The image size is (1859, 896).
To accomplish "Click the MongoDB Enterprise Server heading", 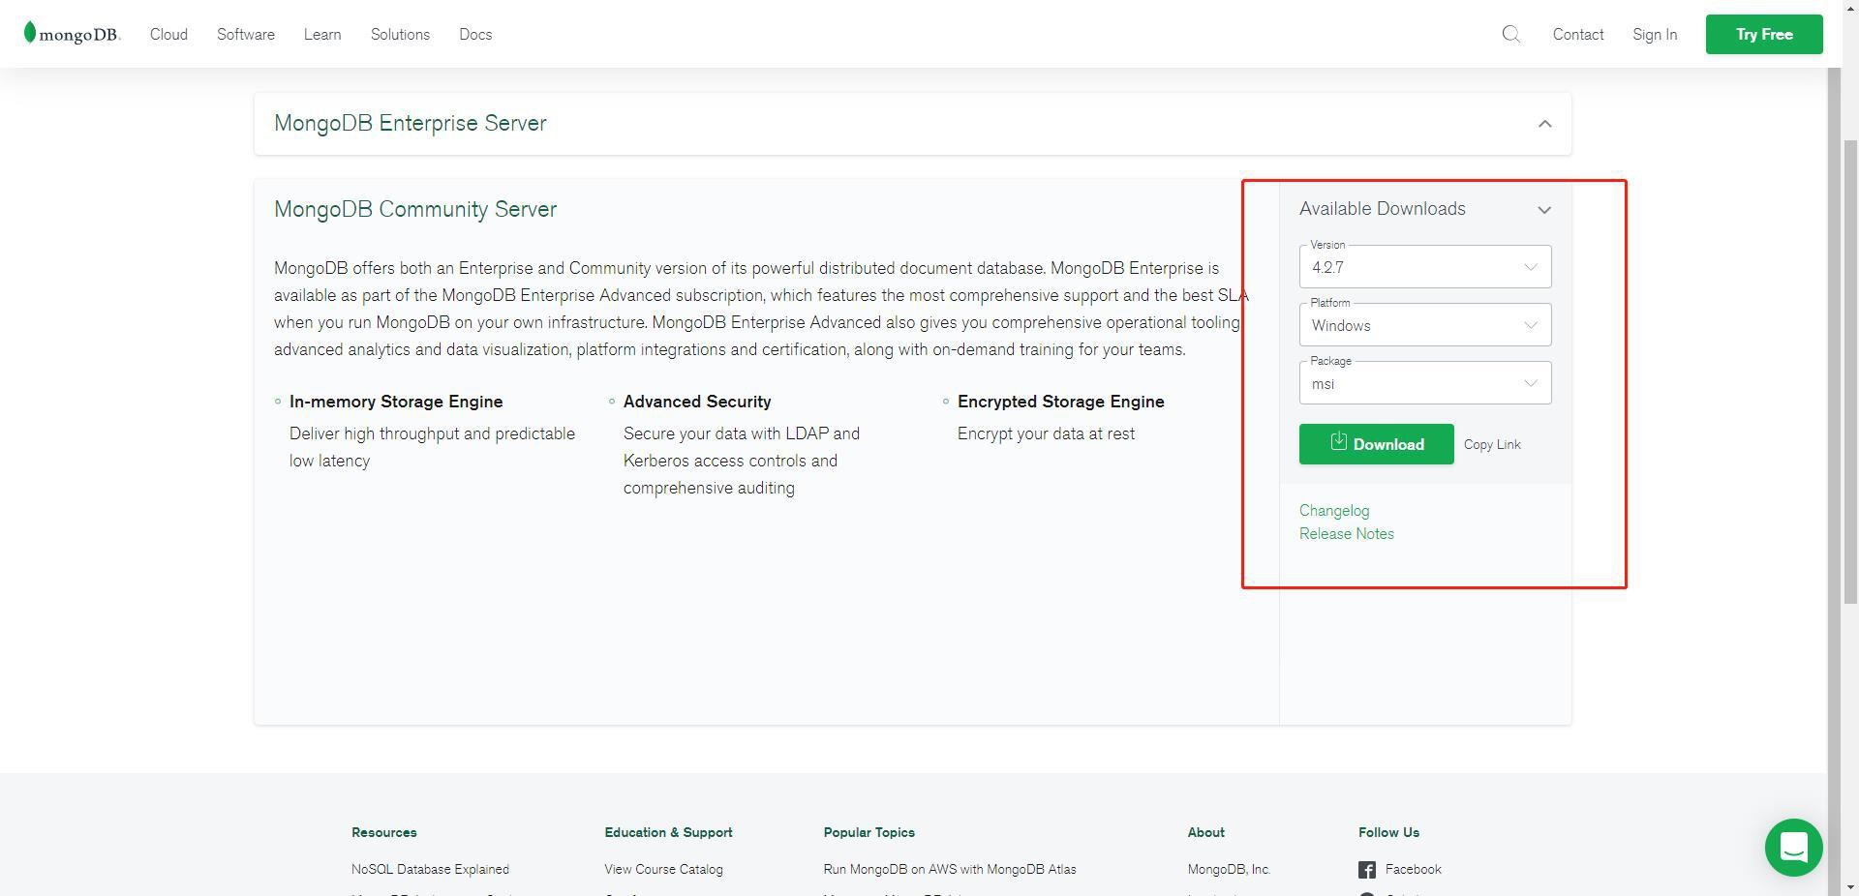I will [411, 123].
